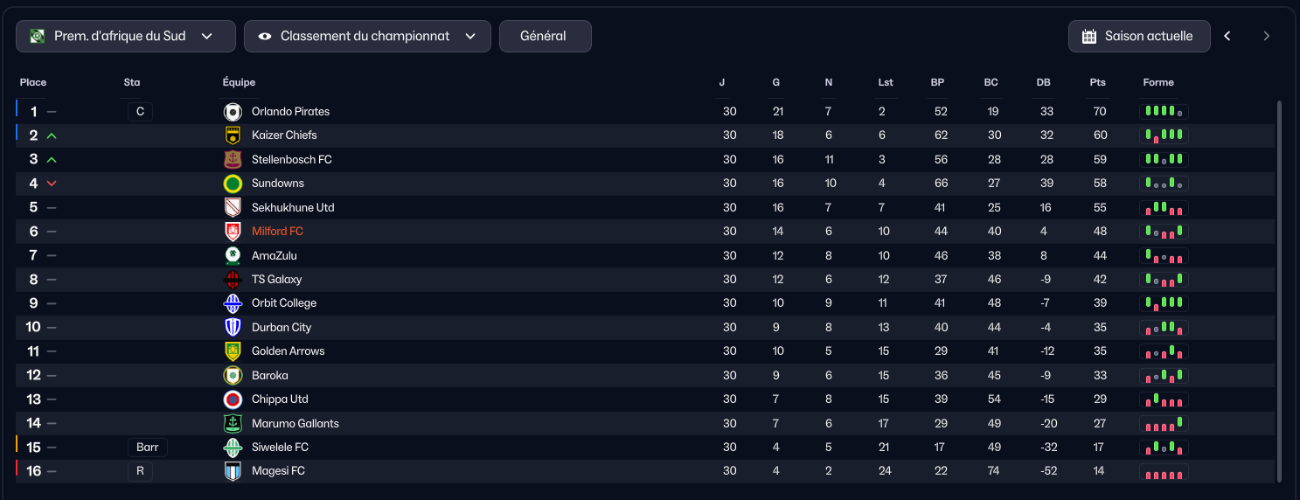Click the vertical scrollbar of the table
Image resolution: width=1300 pixels, height=500 pixels.
[x=1280, y=290]
